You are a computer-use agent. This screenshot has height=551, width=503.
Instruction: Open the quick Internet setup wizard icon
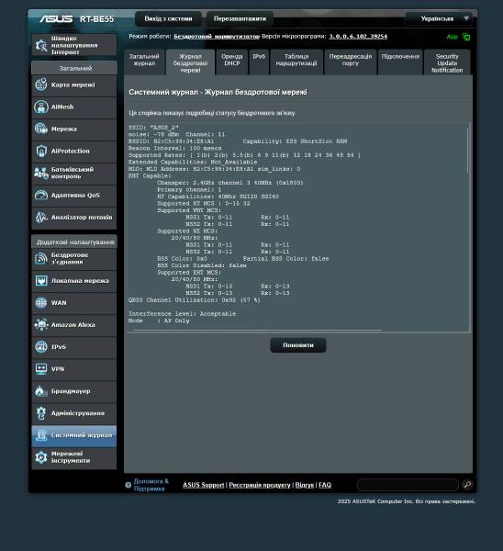coord(41,45)
